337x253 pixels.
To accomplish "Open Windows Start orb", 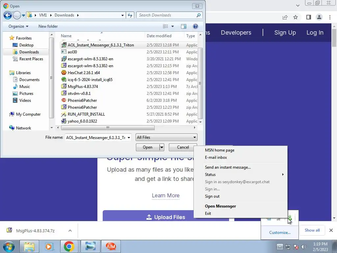I will pos(9,246).
